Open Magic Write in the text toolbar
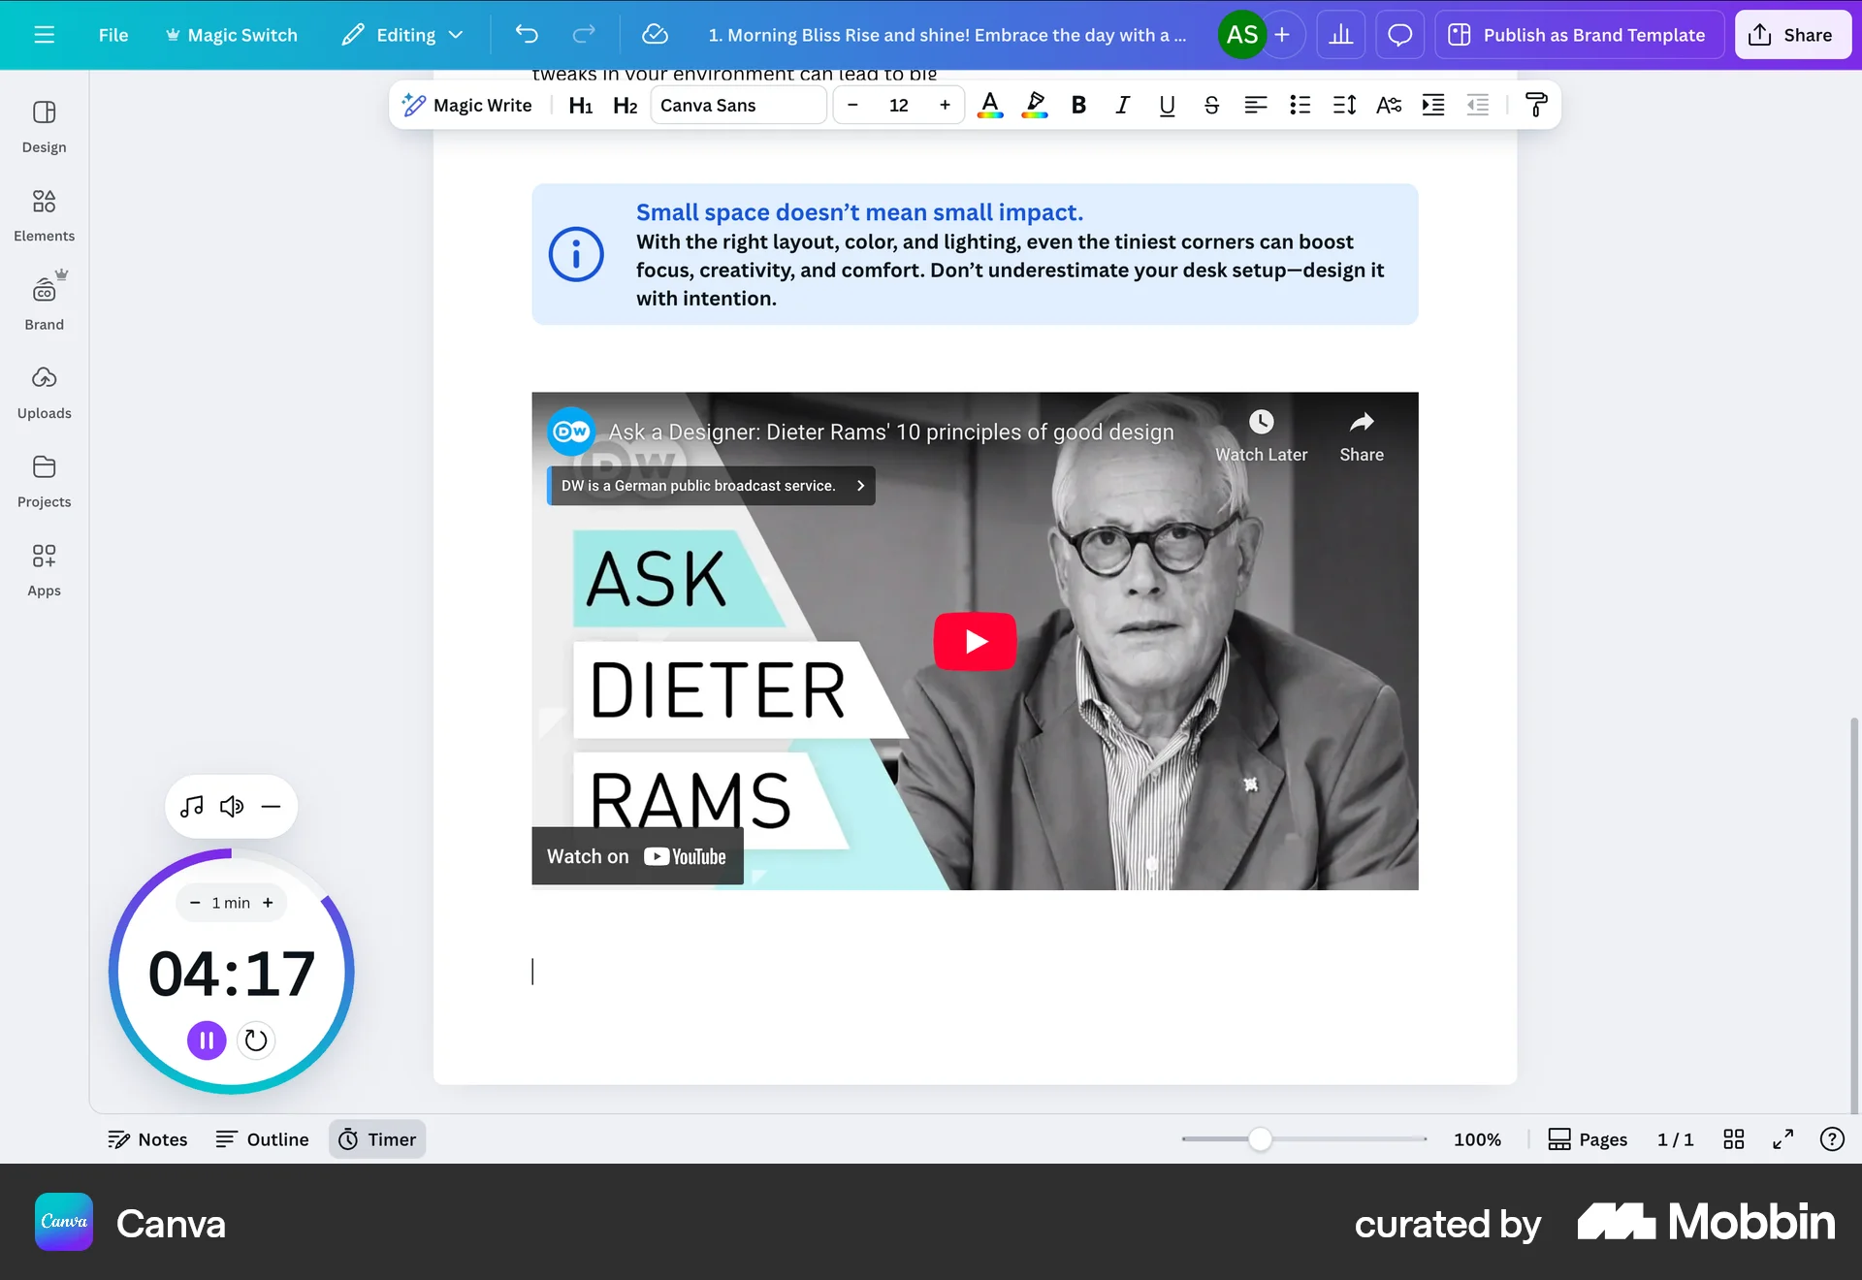Screen dimensions: 1862x1280 point(467,105)
